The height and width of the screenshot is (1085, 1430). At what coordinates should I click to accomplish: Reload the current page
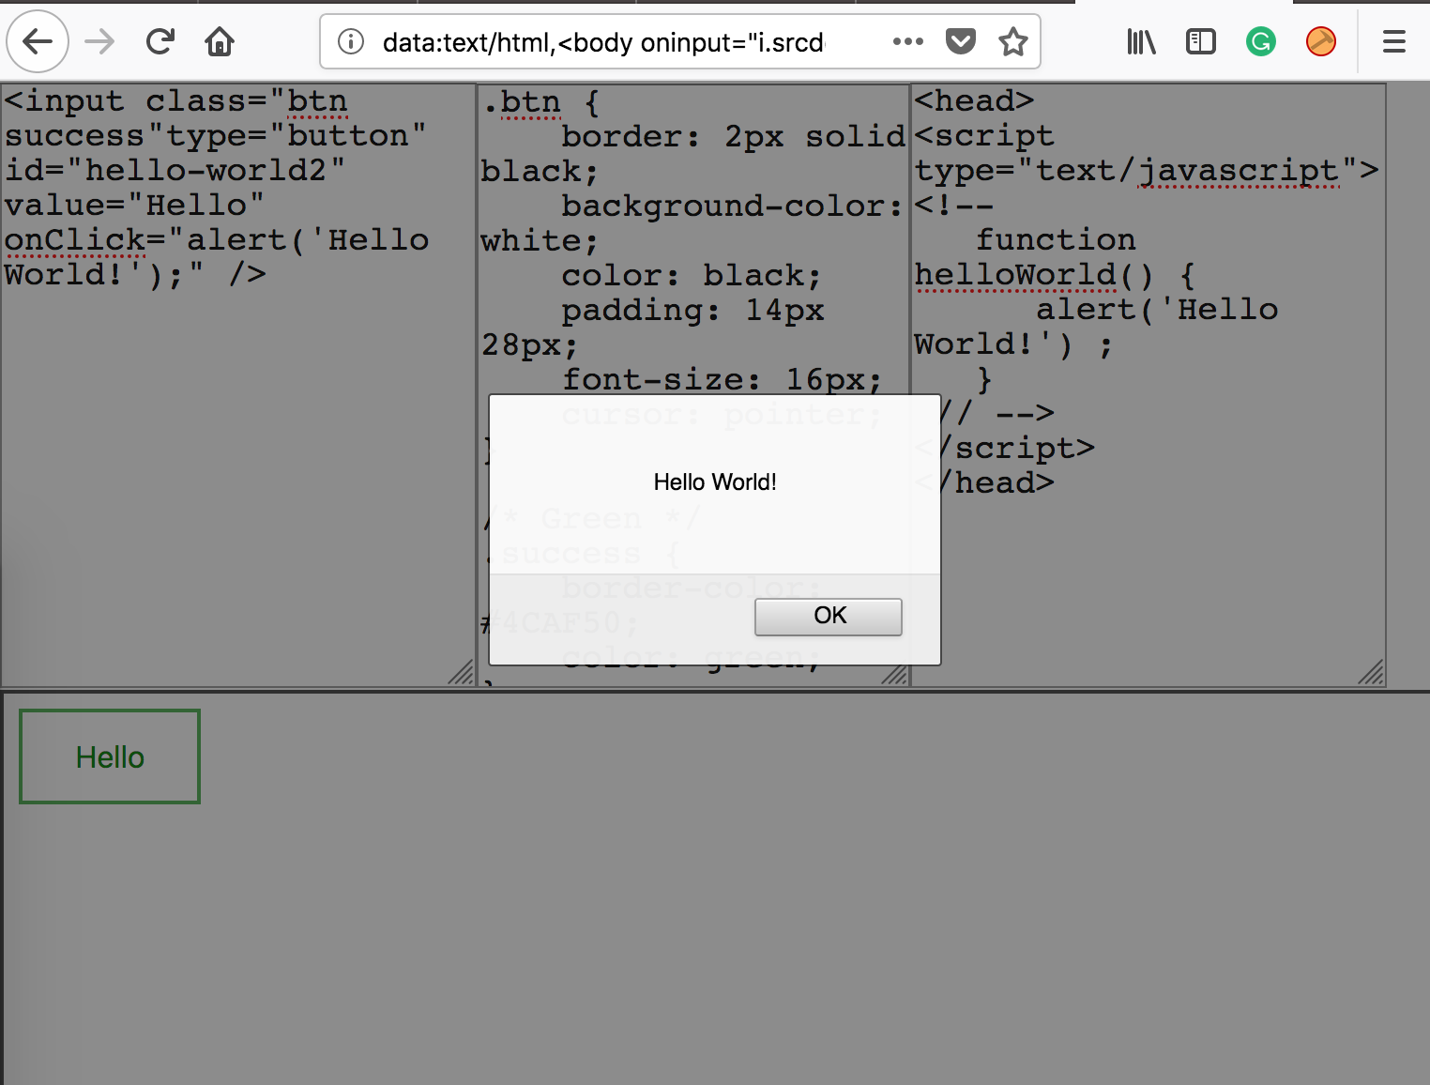pos(160,41)
